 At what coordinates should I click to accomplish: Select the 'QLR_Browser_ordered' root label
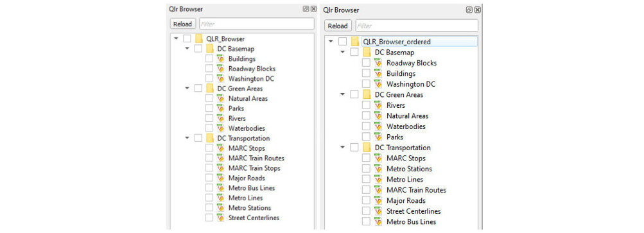point(397,42)
